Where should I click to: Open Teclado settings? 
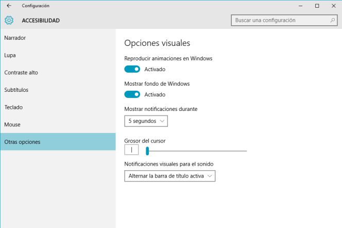(x=58, y=107)
